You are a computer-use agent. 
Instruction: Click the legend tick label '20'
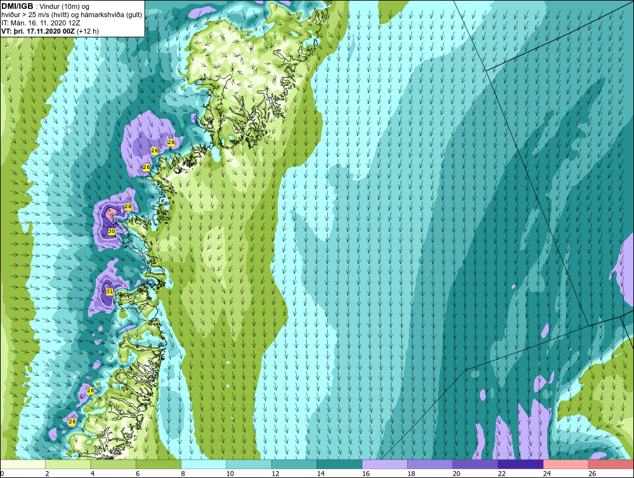click(x=456, y=474)
